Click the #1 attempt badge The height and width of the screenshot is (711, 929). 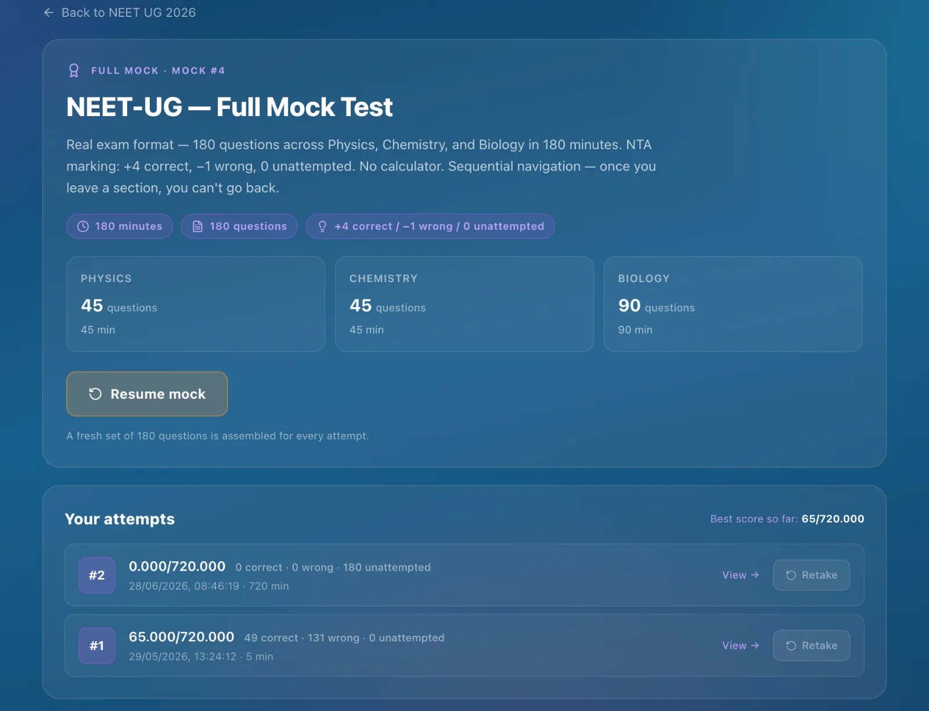click(97, 645)
